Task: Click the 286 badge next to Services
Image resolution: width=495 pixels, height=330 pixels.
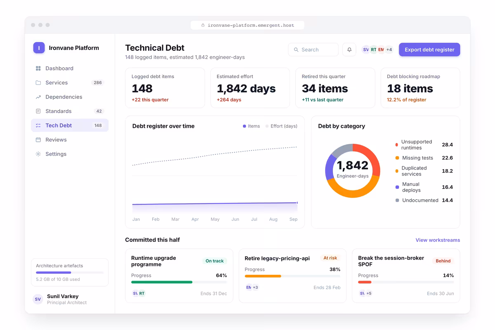Action: click(x=98, y=82)
